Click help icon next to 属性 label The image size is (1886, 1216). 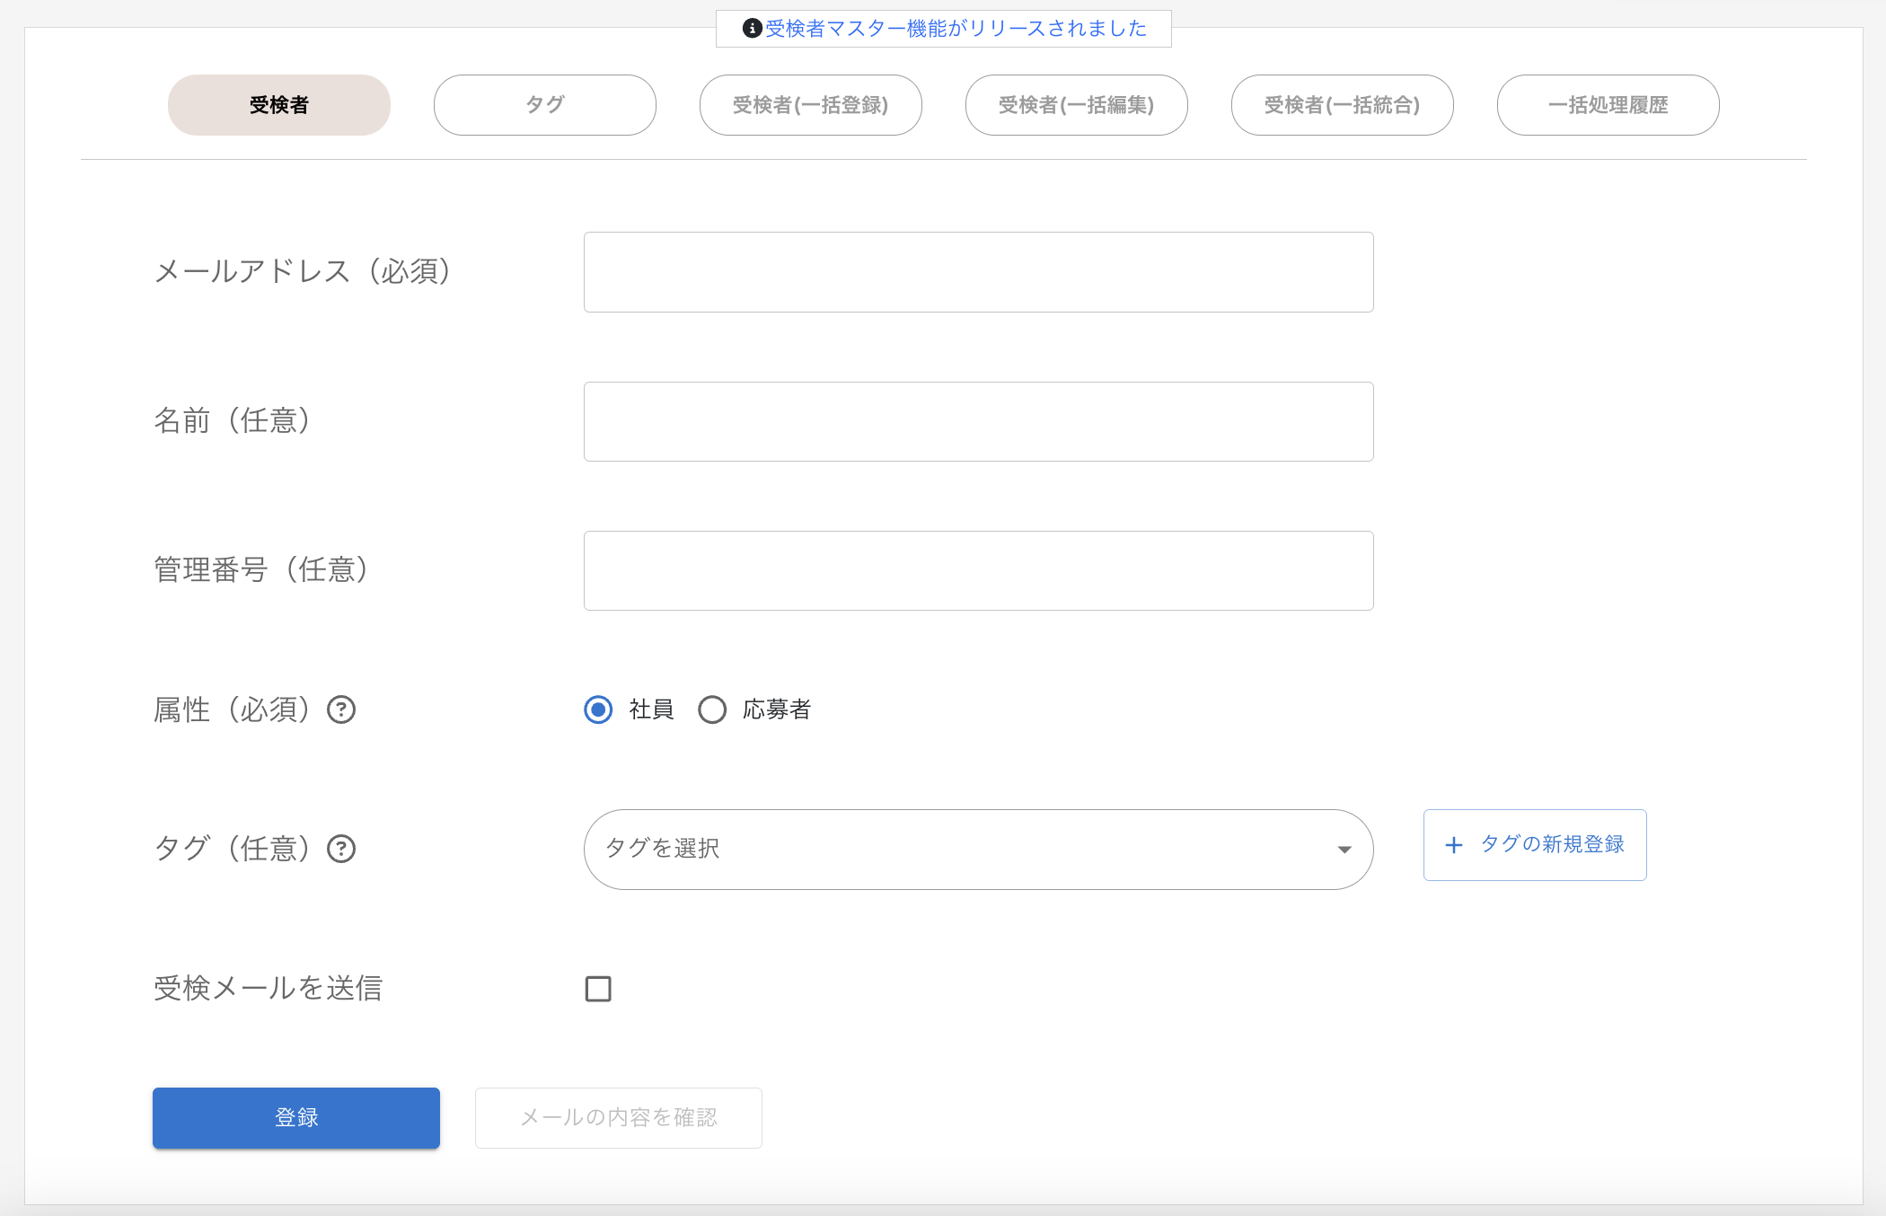[x=341, y=709]
